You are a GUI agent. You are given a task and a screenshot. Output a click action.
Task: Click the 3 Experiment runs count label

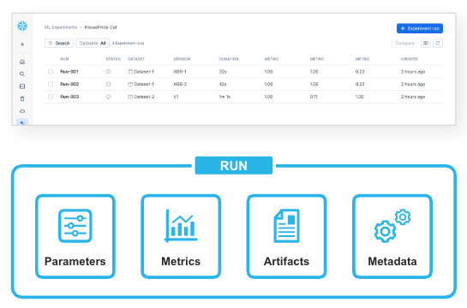point(128,43)
